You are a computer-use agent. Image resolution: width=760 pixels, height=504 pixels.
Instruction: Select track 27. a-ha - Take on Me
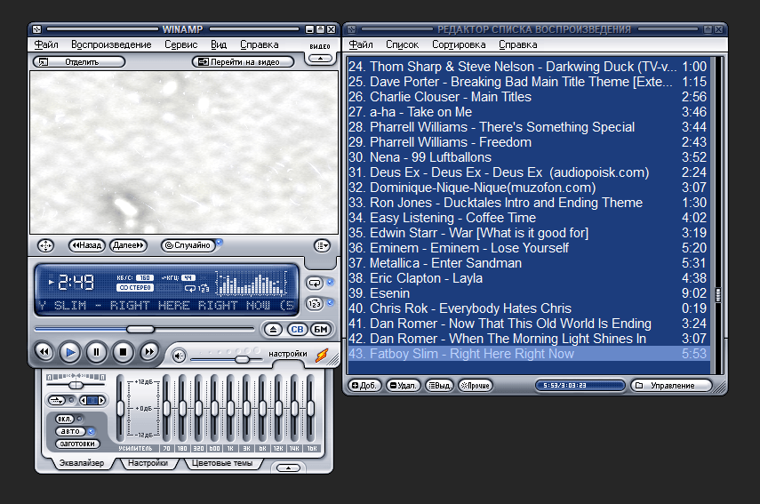tap(527, 112)
